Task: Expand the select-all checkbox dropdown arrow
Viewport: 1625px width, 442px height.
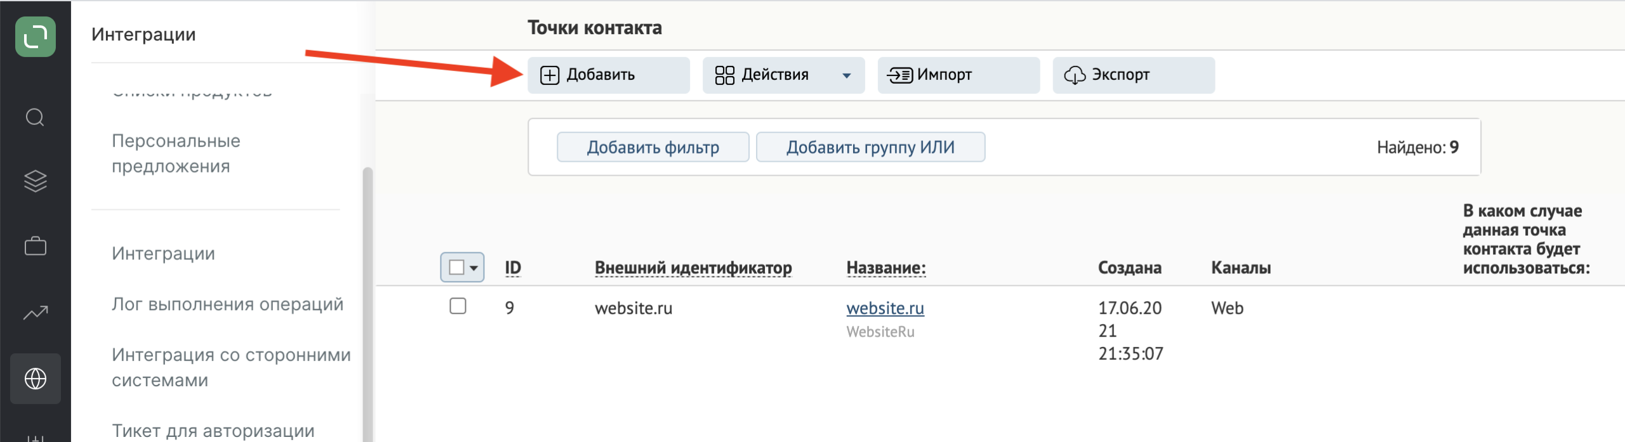Action: coord(474,268)
